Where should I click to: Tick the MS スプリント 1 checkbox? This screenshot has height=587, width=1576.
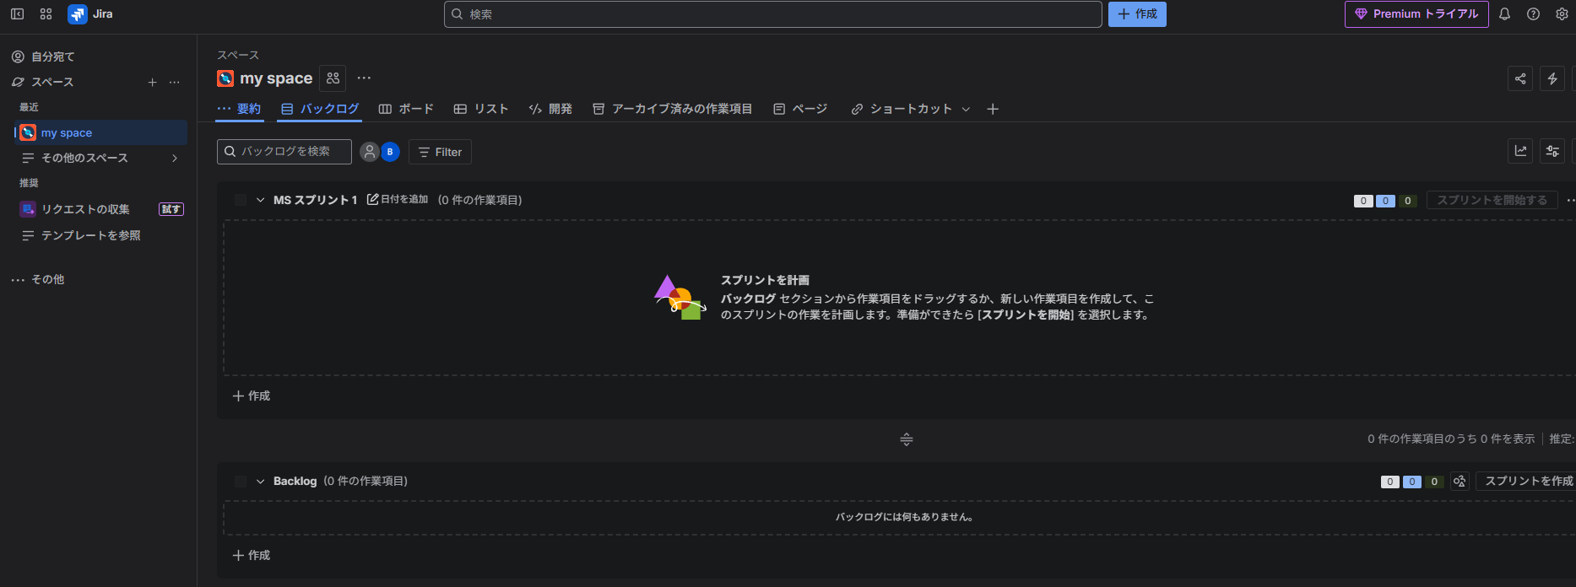pos(241,200)
